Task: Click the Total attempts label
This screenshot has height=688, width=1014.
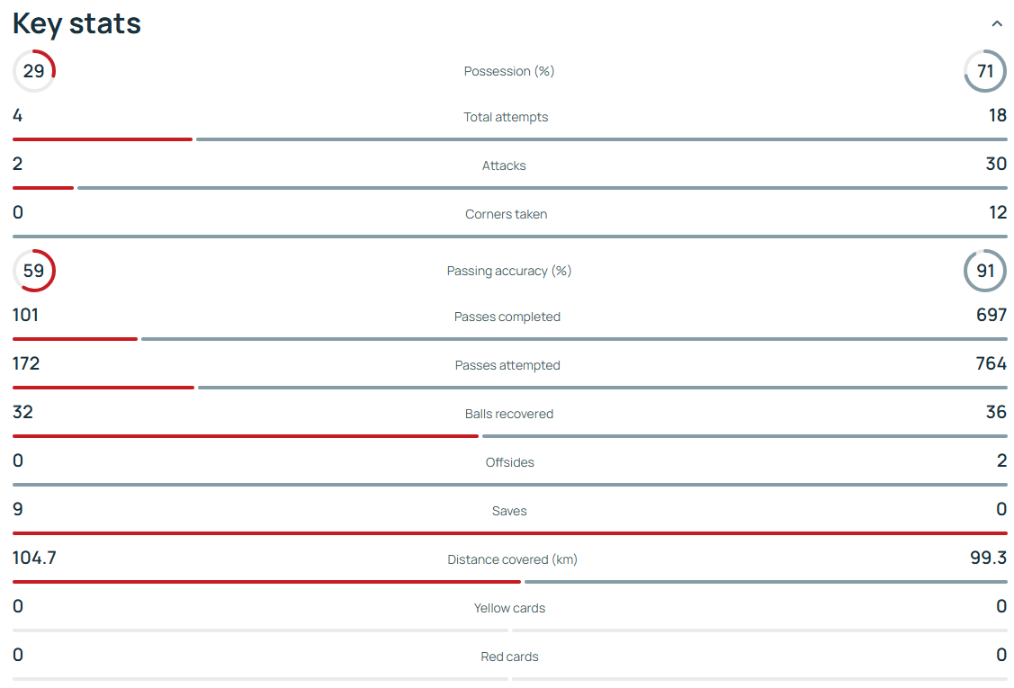Action: [506, 117]
